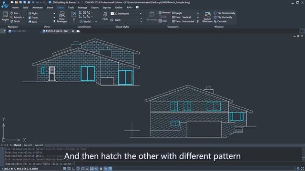Image resolution: width=305 pixels, height=171 pixels.
Task: Expand the Extents dropdown arrow
Action: pyautogui.click(x=23, y=17)
